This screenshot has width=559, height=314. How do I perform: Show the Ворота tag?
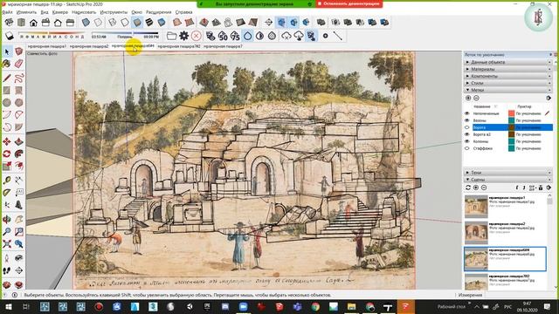click(467, 127)
